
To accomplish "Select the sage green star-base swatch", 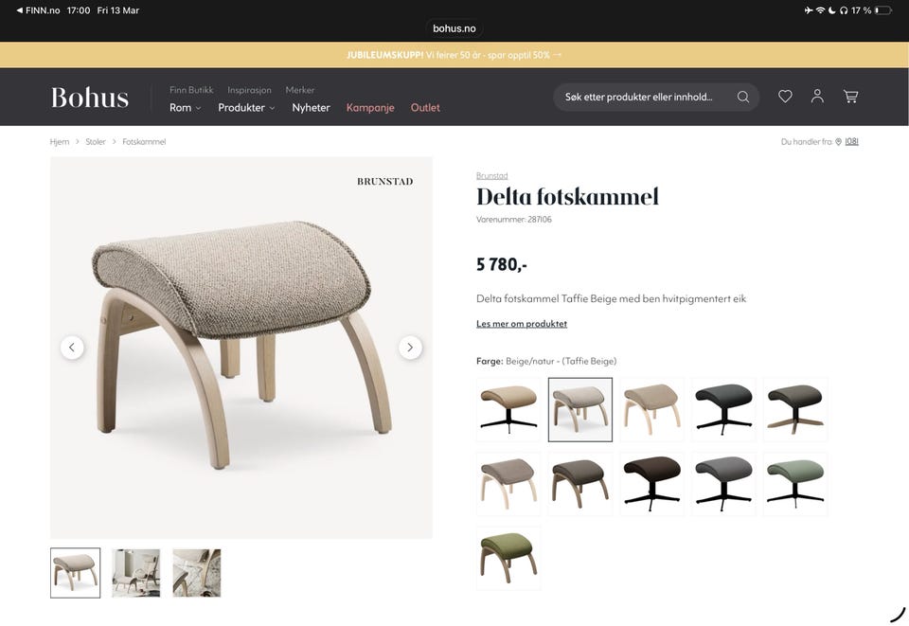I will click(795, 484).
